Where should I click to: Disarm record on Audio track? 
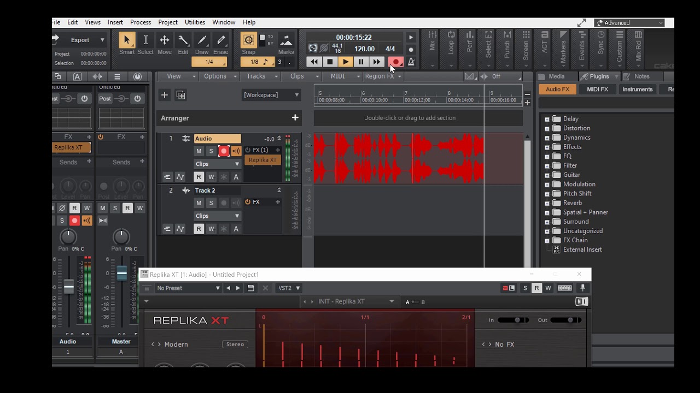[x=224, y=151]
